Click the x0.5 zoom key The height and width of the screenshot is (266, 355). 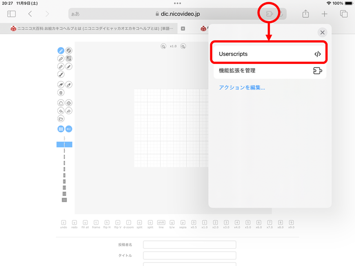point(193,224)
